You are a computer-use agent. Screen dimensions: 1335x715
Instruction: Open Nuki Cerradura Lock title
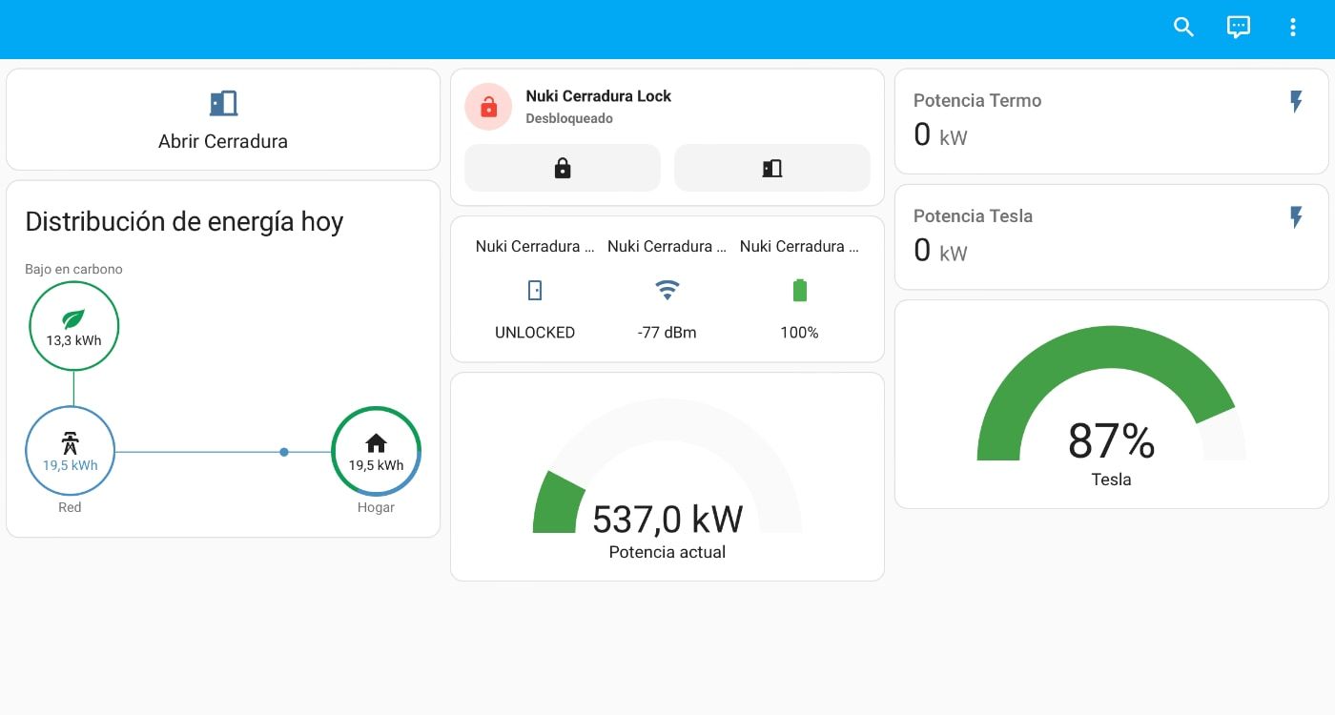click(599, 96)
